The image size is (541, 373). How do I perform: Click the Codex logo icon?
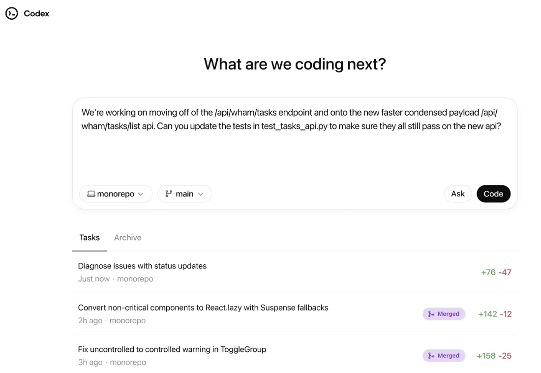(12, 13)
